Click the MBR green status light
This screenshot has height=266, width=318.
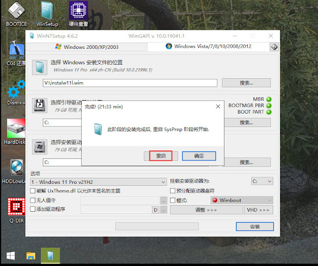(x=269, y=99)
